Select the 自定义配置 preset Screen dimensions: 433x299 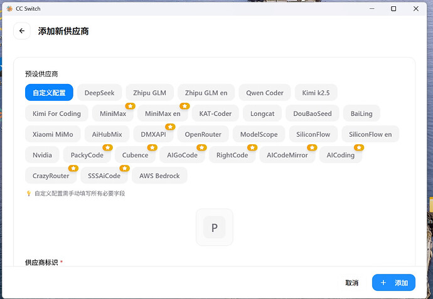(x=49, y=93)
